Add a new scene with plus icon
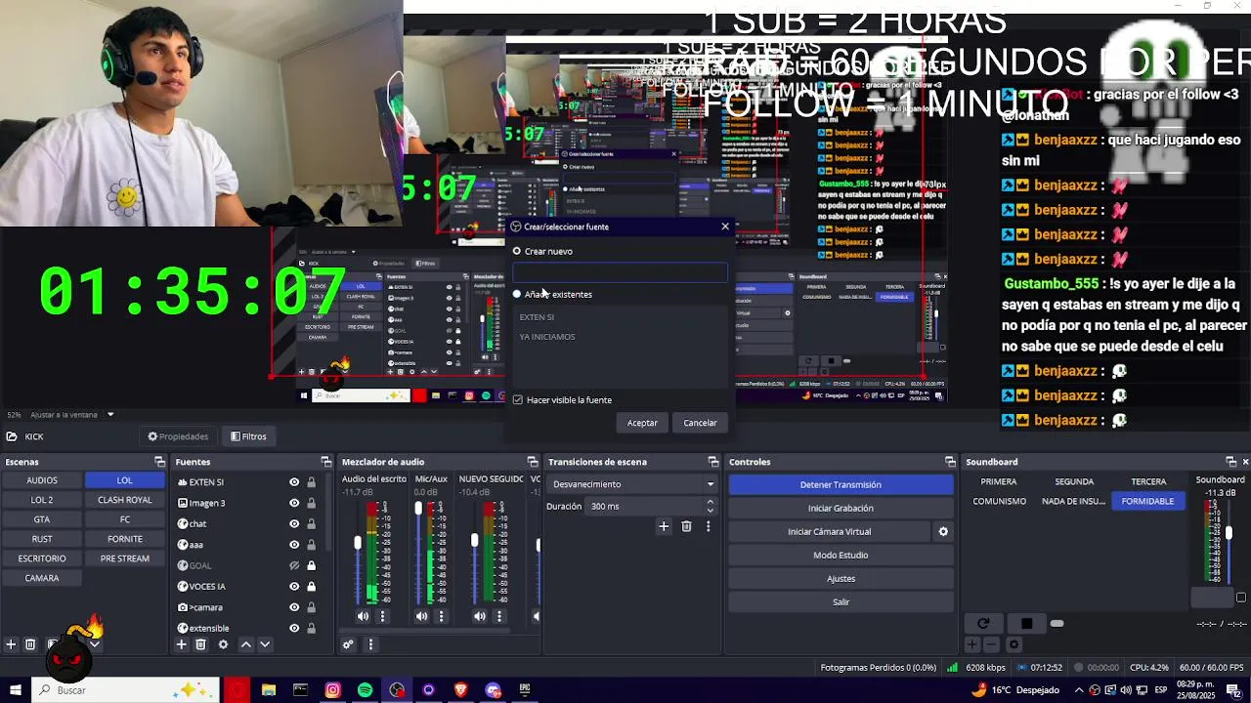The image size is (1251, 703). pos(11,644)
